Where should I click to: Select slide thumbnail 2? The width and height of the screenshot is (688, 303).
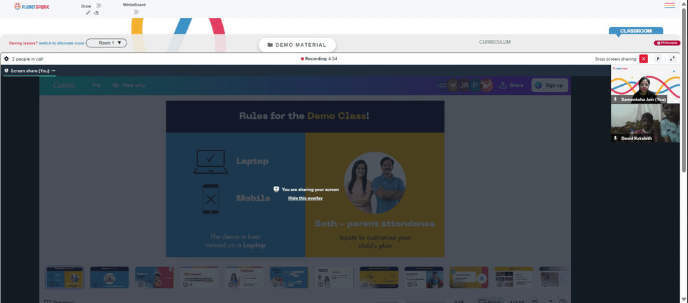pyautogui.click(x=109, y=277)
